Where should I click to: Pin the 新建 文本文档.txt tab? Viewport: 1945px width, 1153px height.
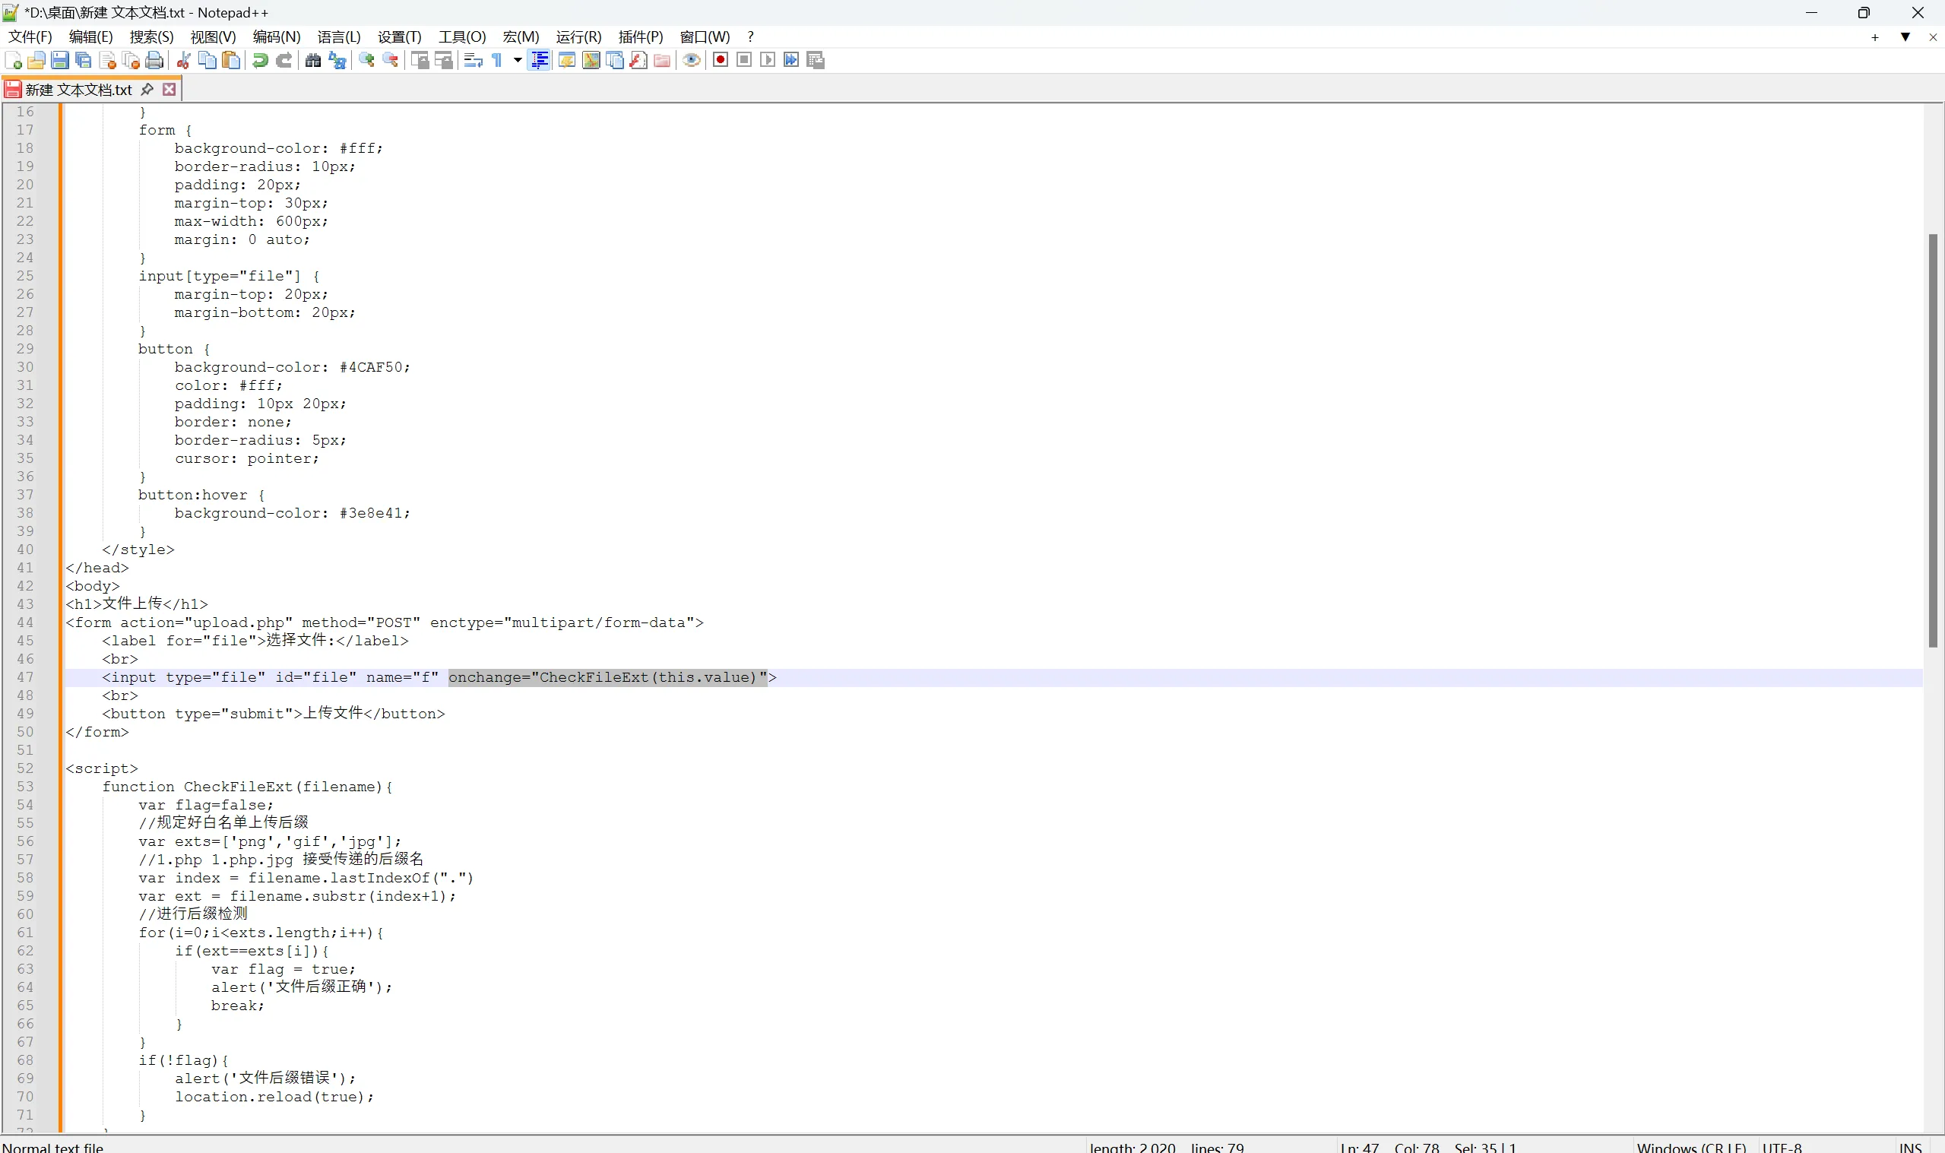pos(147,90)
